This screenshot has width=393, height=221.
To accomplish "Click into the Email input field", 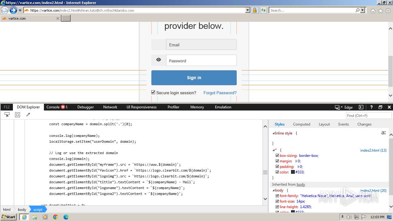I will coord(201,45).
